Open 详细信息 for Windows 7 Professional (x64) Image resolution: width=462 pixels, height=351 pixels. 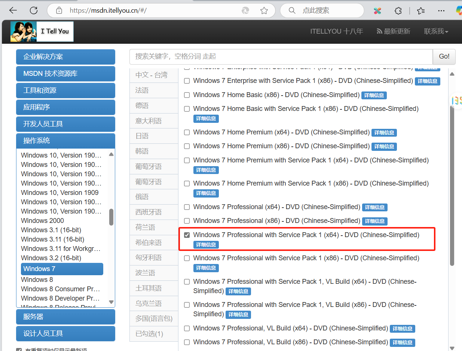point(375,207)
